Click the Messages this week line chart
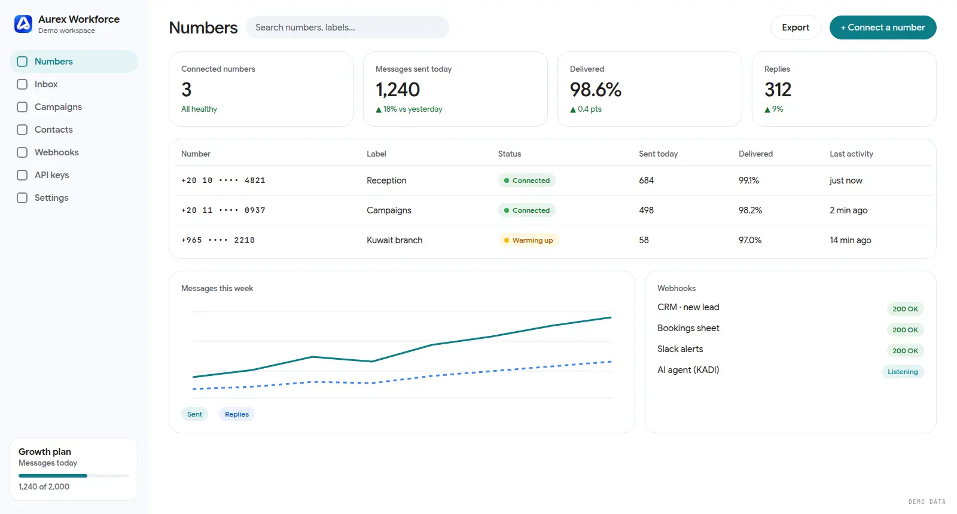The height and width of the screenshot is (514, 957). 402,353
